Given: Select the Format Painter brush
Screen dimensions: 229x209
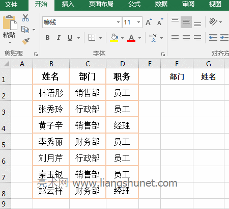Looking at the screenshot, I should point(25,41).
